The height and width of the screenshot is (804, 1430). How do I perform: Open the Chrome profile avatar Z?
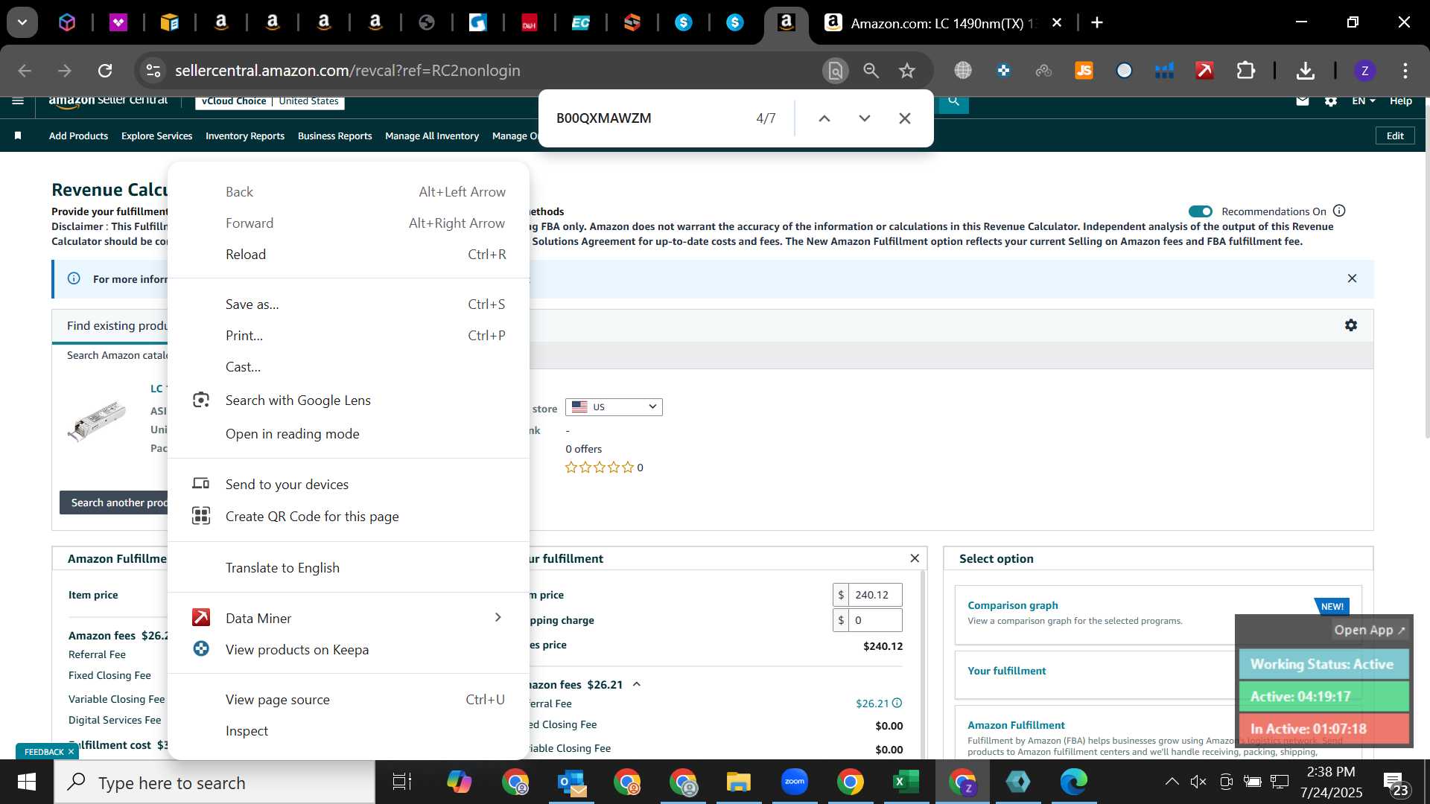pos(1364,71)
